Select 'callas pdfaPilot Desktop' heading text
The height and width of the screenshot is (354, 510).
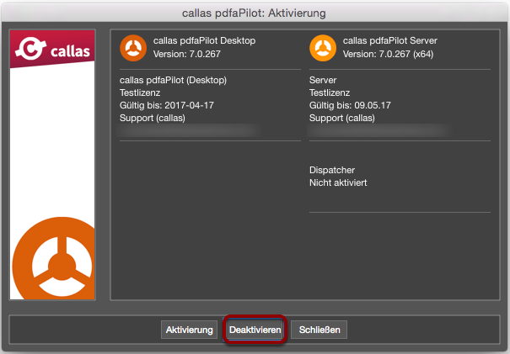click(x=204, y=41)
